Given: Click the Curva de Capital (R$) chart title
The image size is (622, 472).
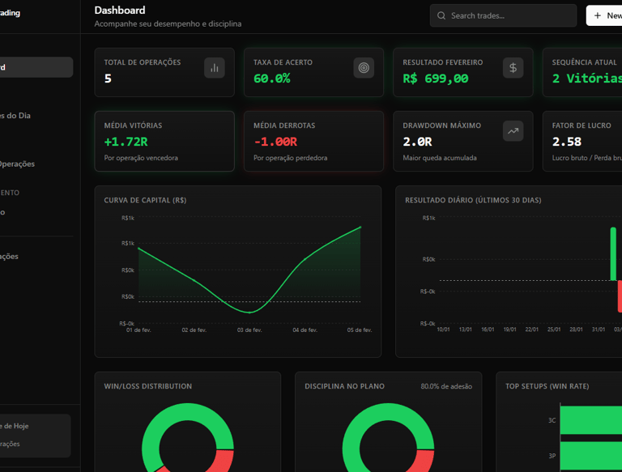Looking at the screenshot, I should (x=145, y=200).
